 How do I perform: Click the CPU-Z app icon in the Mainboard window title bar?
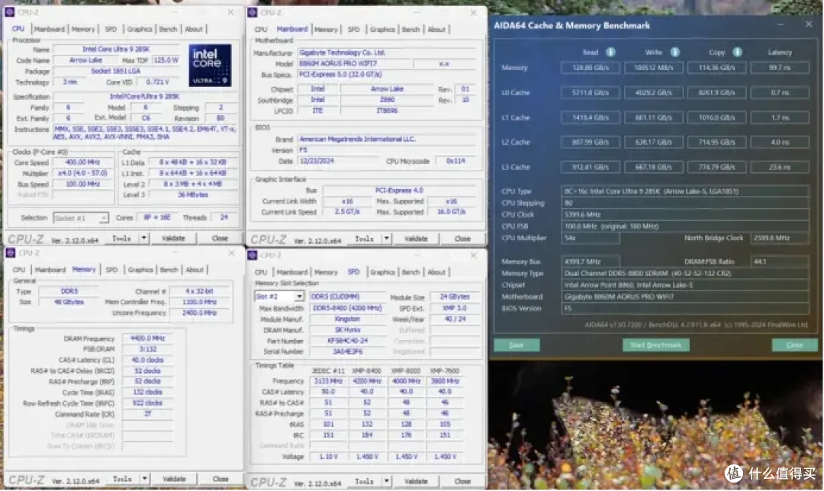(253, 12)
